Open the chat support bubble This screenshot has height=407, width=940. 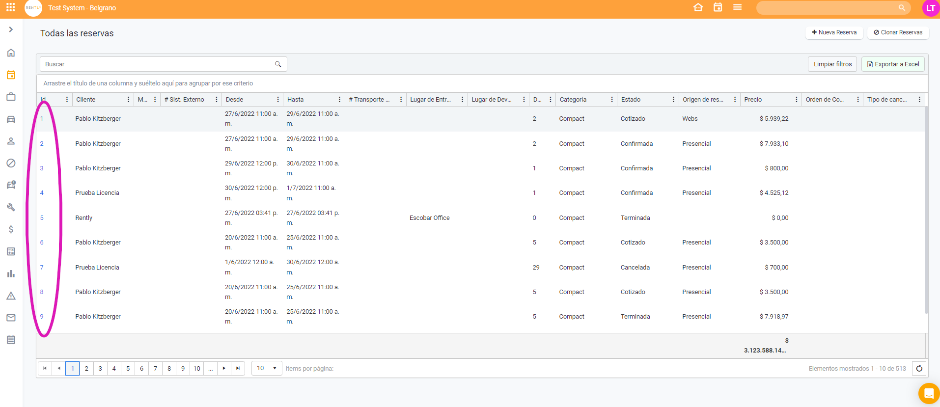[x=928, y=393]
